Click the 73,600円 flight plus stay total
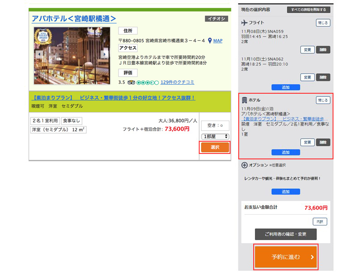Viewport: 363px width, 278px height. [x=177, y=129]
